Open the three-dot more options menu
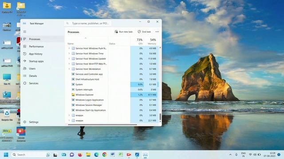284x159 pixels. [157, 32]
